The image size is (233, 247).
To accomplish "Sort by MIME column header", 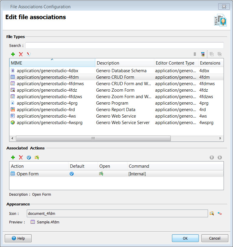I will coord(52,63).
